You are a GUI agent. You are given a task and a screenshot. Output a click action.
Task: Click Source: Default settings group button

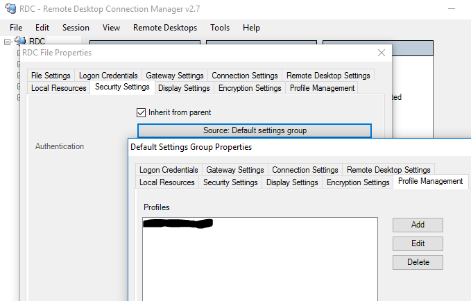pyautogui.click(x=255, y=130)
